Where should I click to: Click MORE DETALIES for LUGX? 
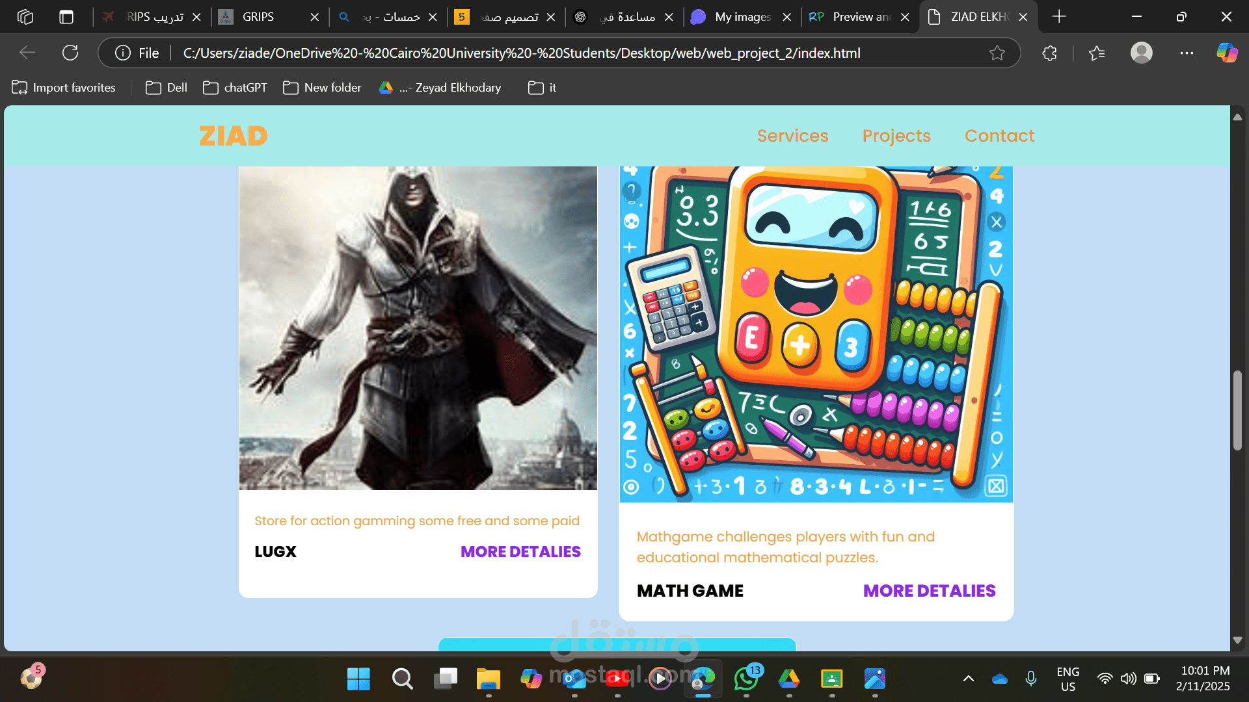click(x=520, y=552)
